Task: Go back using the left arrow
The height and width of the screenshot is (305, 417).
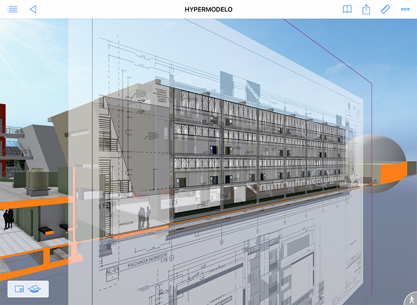Action: point(32,9)
